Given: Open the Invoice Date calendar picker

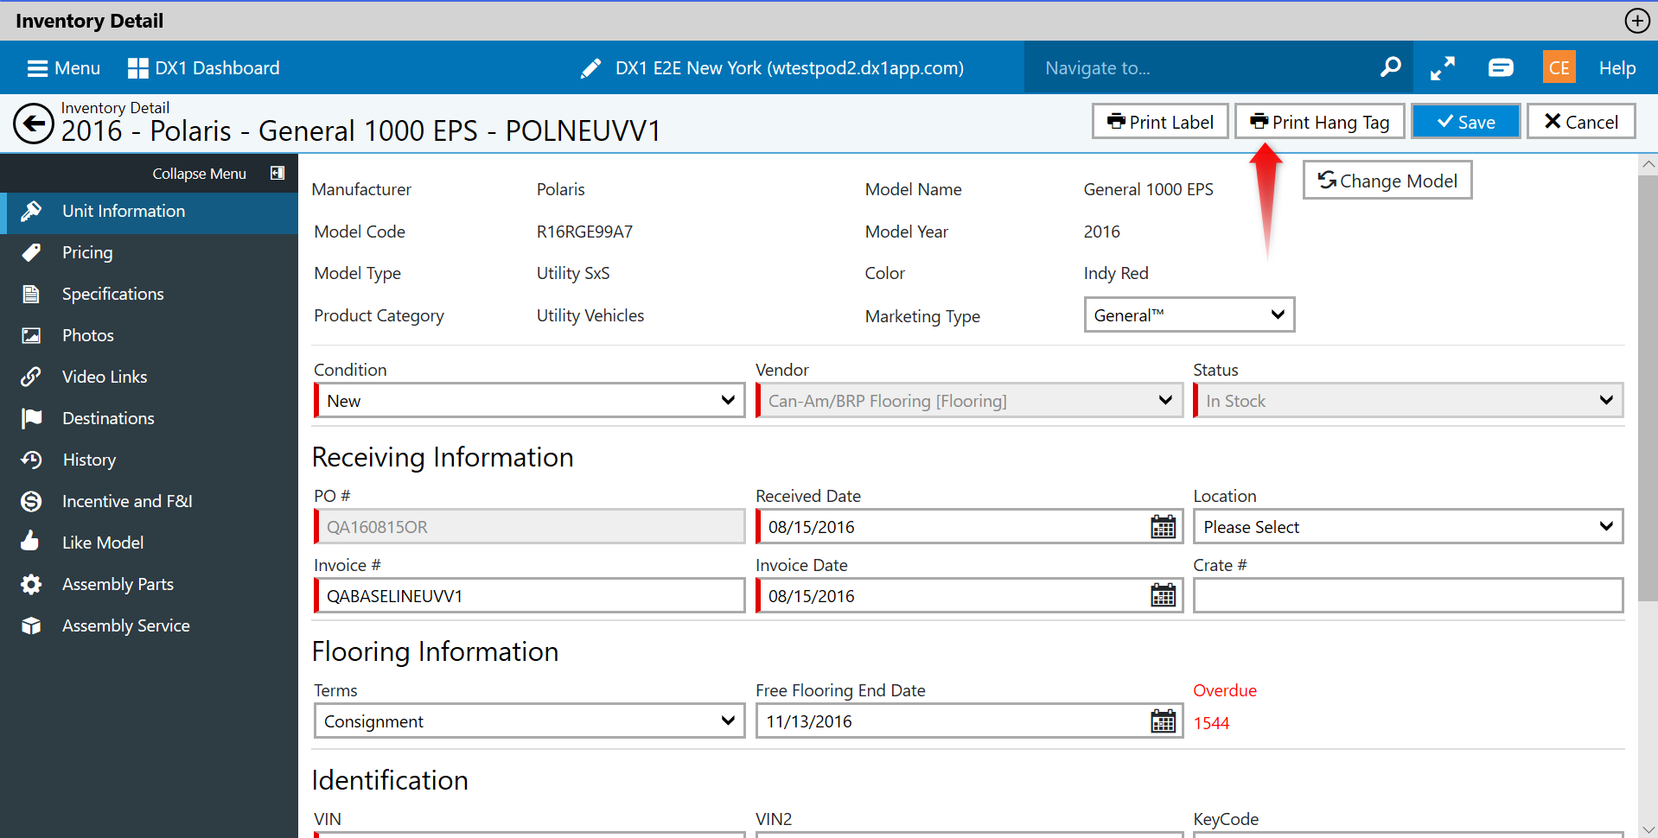Looking at the screenshot, I should (x=1164, y=595).
